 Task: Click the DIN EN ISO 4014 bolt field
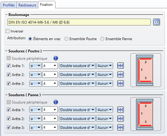point(79,22)
